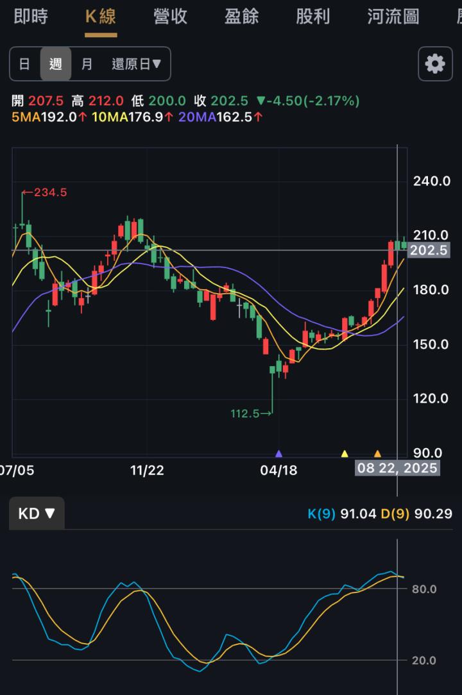Open the 河流圖 river chart tab
This screenshot has width=462, height=695.
tap(393, 16)
